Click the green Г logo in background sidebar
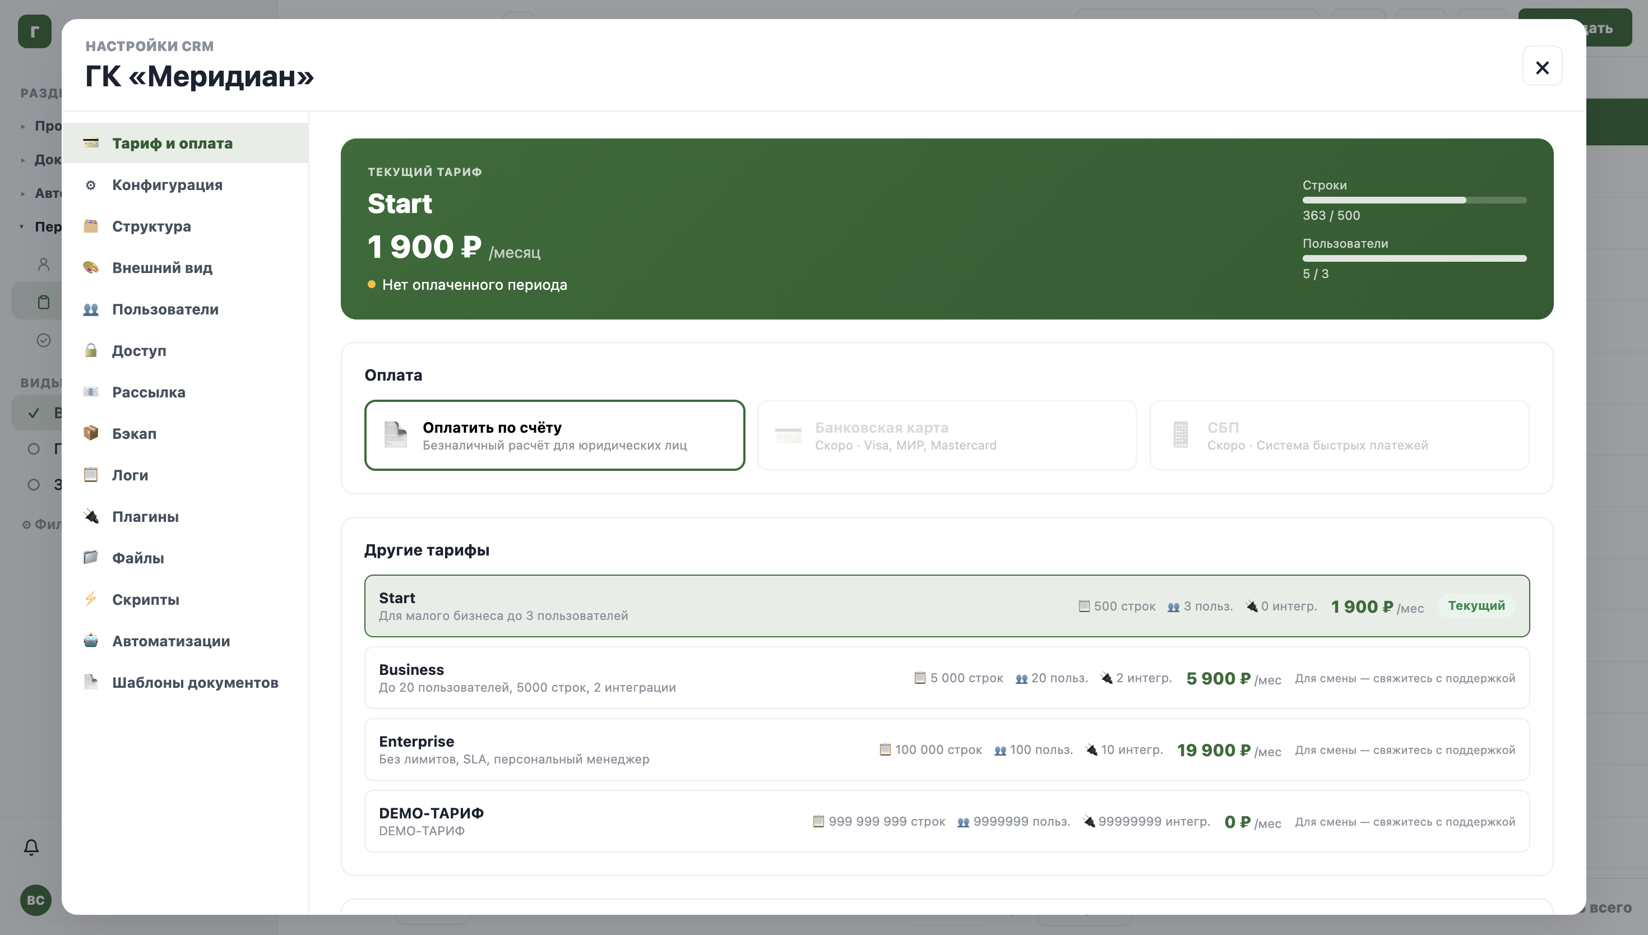 click(35, 31)
